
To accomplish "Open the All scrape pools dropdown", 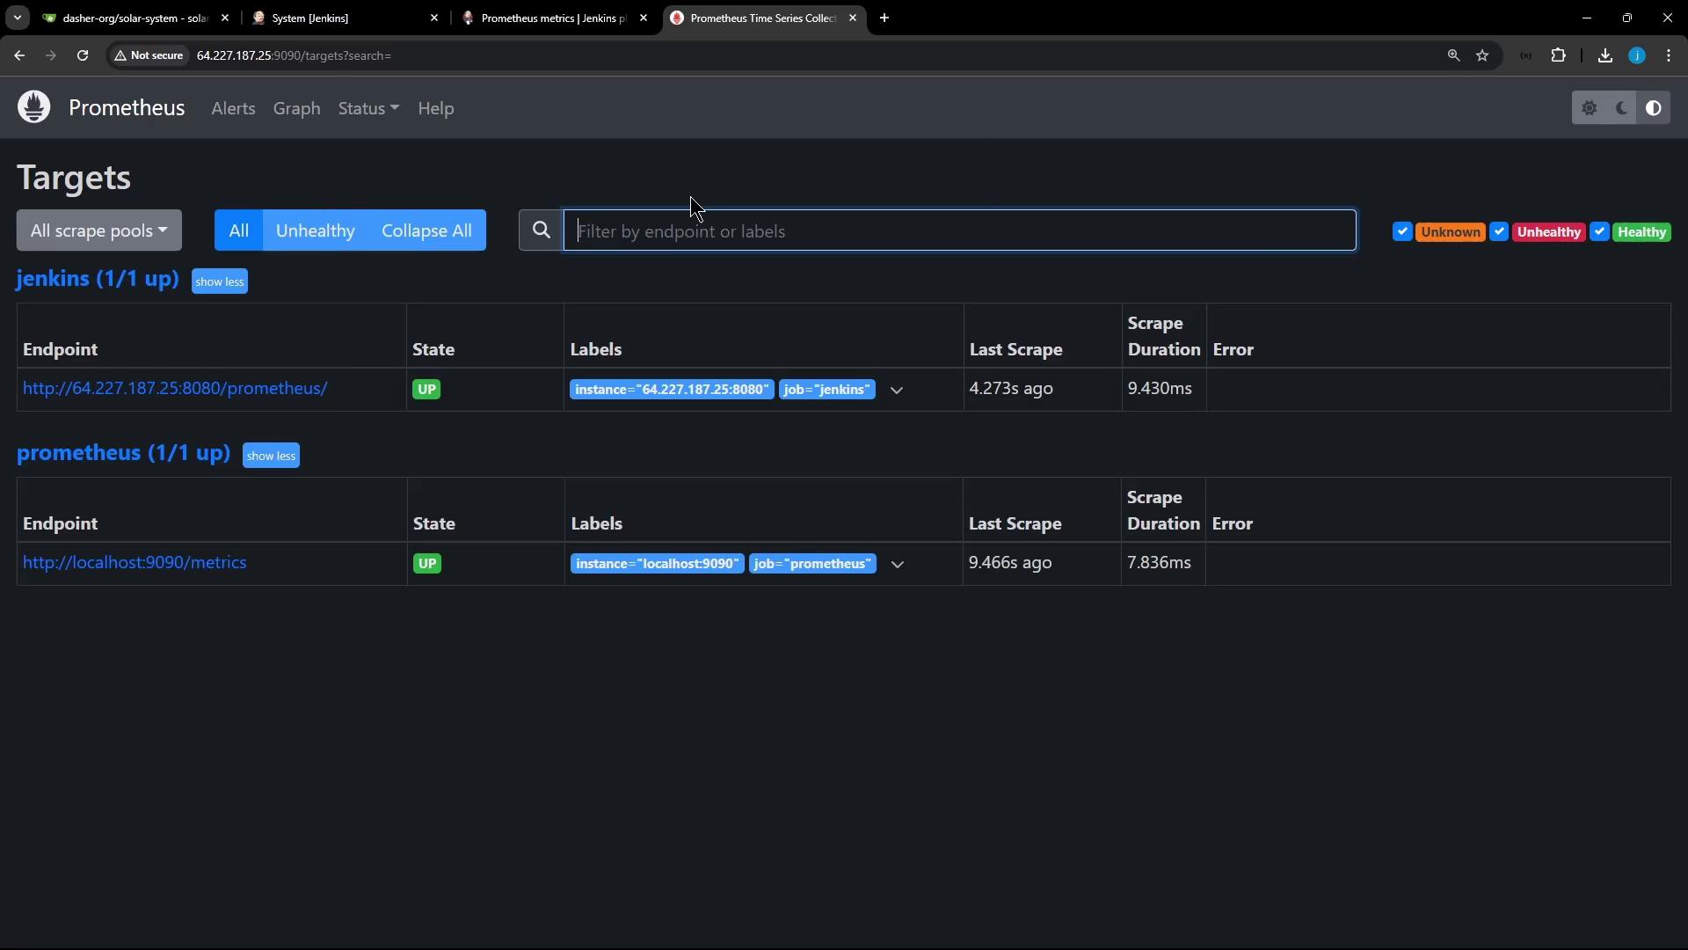I will (98, 230).
